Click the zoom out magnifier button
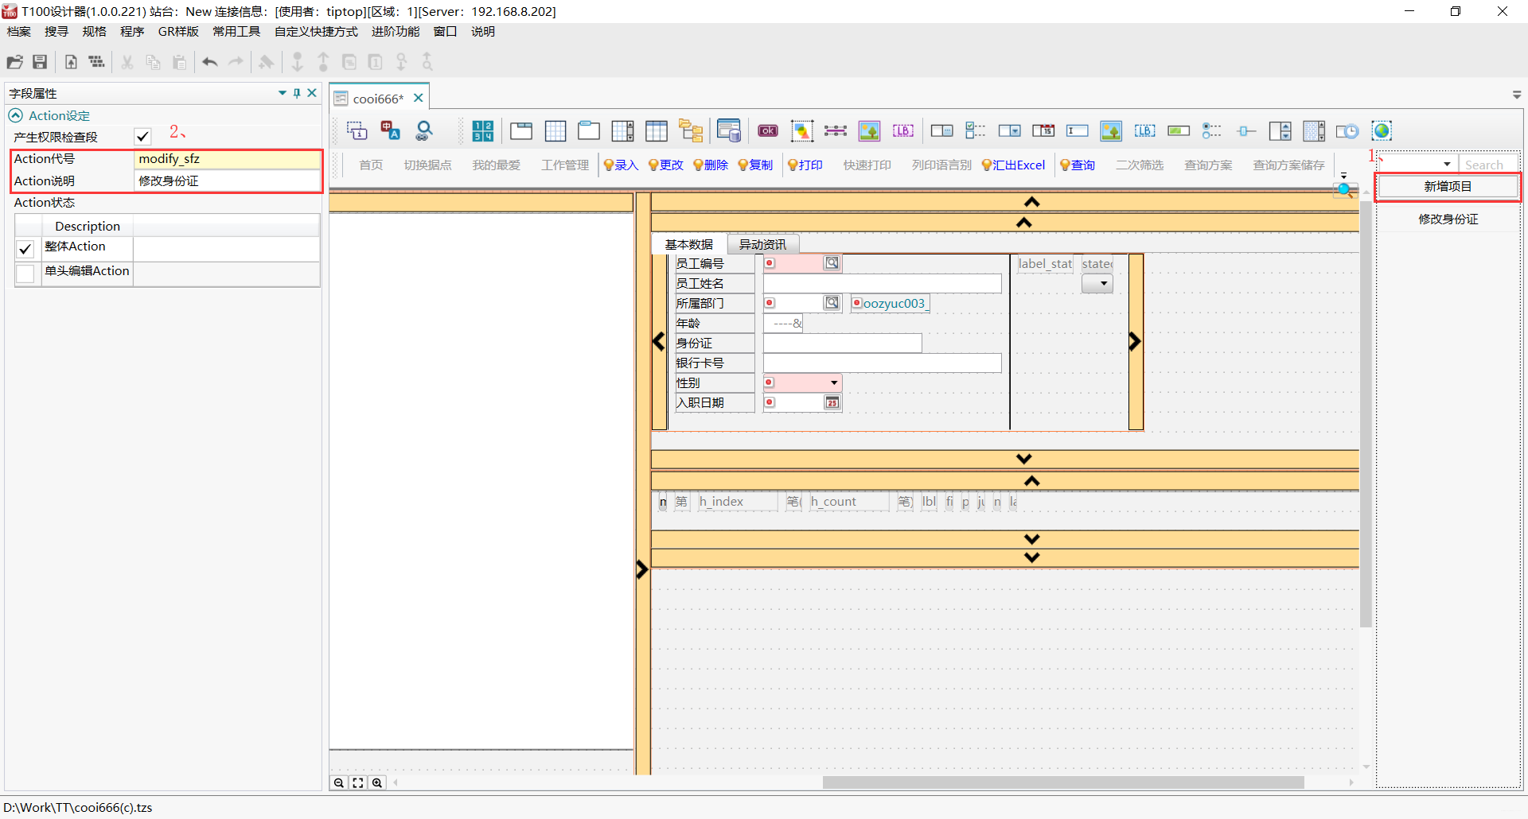The height and width of the screenshot is (819, 1528). tap(339, 782)
